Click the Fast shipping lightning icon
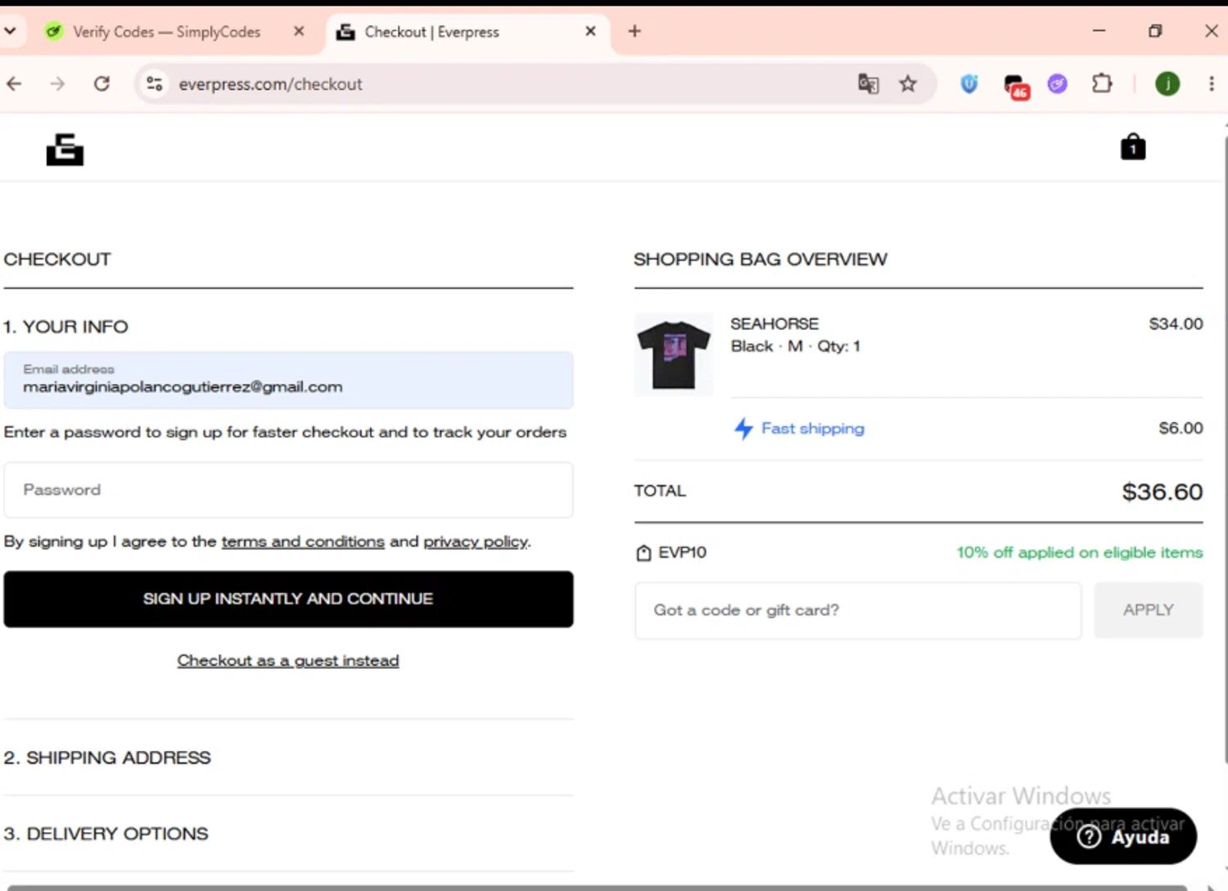 pos(743,428)
